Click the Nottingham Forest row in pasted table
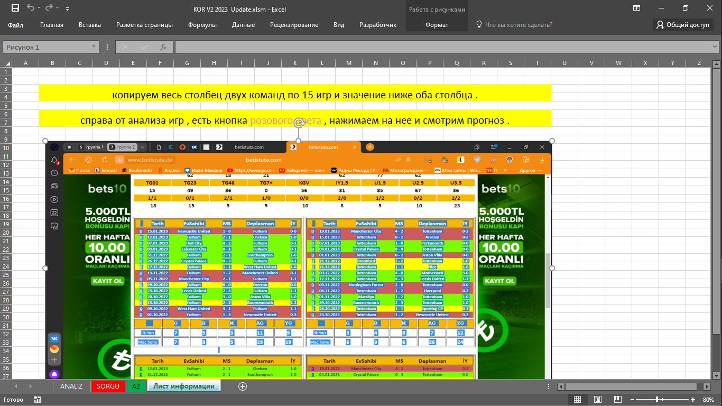This screenshot has height=406, width=722. click(x=391, y=285)
